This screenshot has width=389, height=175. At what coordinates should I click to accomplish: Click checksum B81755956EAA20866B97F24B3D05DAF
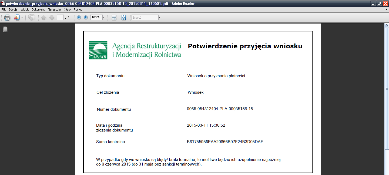tap(225, 142)
